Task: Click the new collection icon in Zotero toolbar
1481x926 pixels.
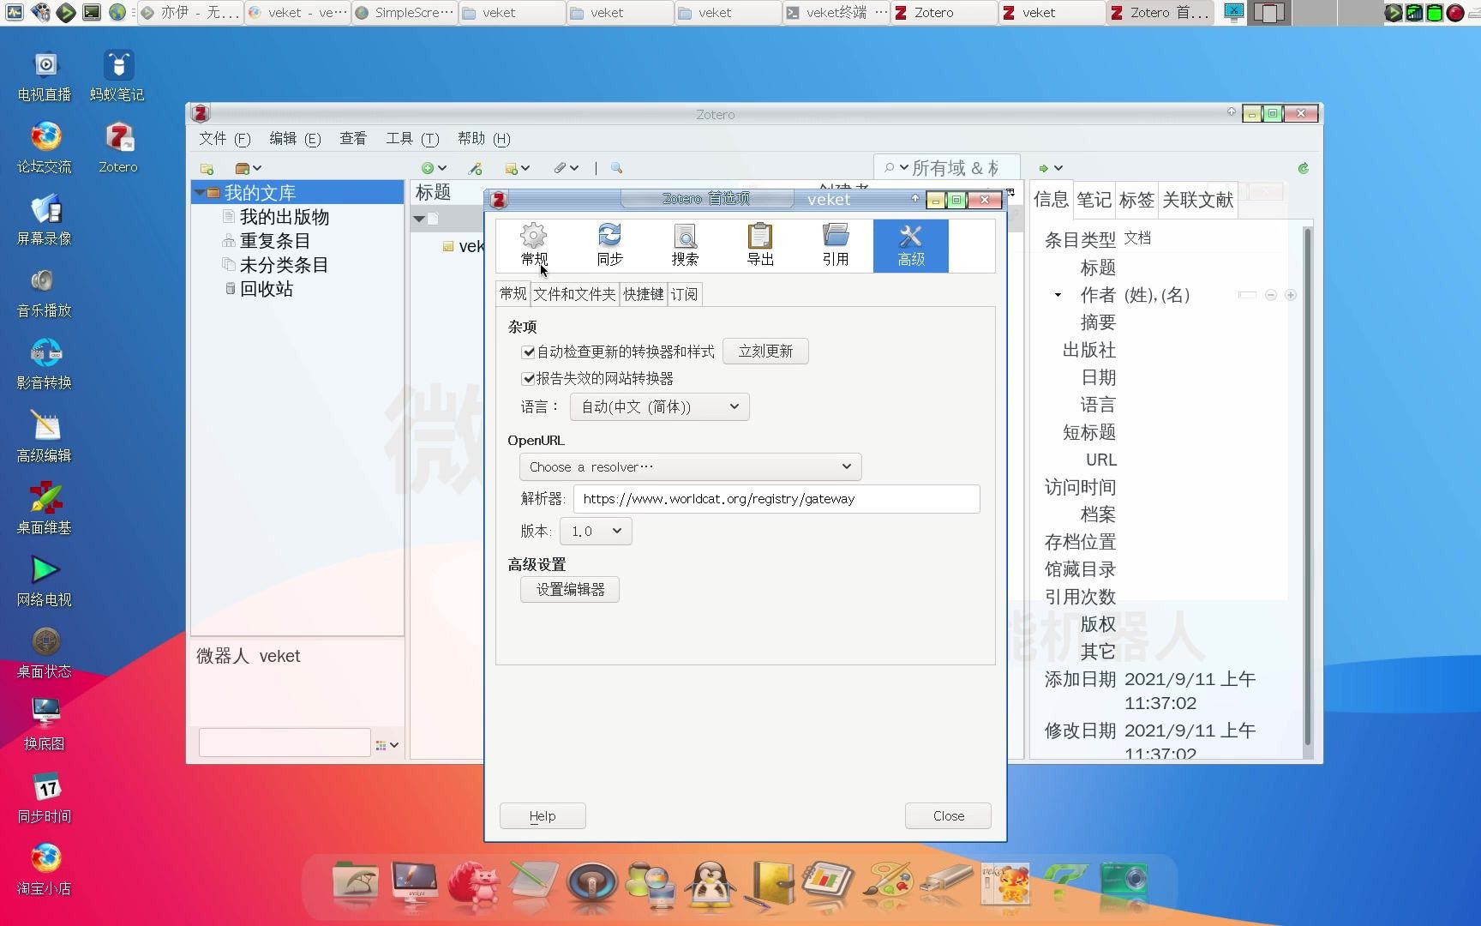Action: (207, 168)
